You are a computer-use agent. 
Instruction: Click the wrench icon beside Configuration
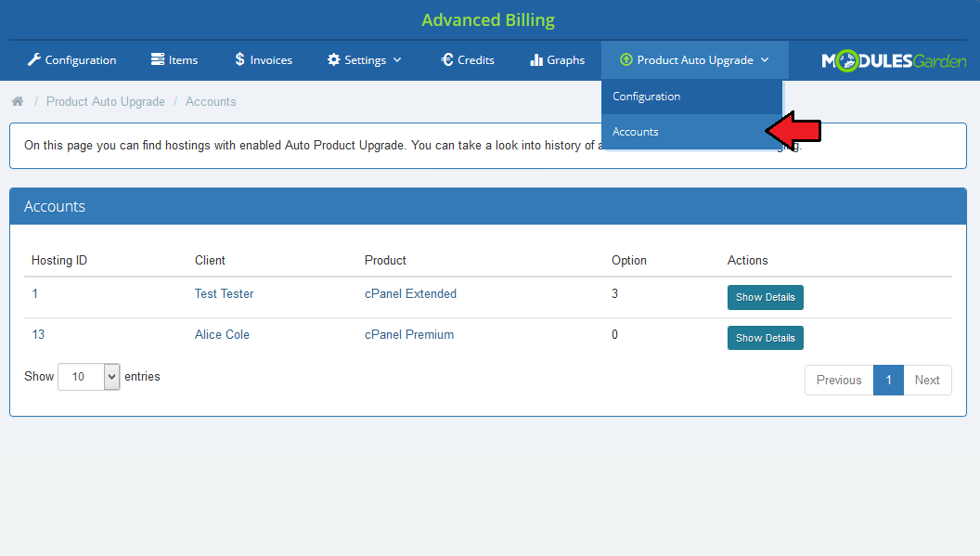(33, 59)
